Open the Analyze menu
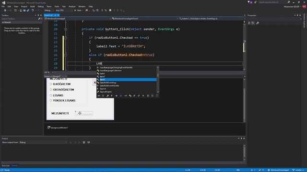This screenshot has width=307, height=172. pyautogui.click(x=72, y=6)
